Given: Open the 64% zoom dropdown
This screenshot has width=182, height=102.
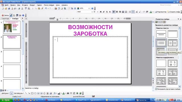Looking at the screenshot, I should point(89,8).
